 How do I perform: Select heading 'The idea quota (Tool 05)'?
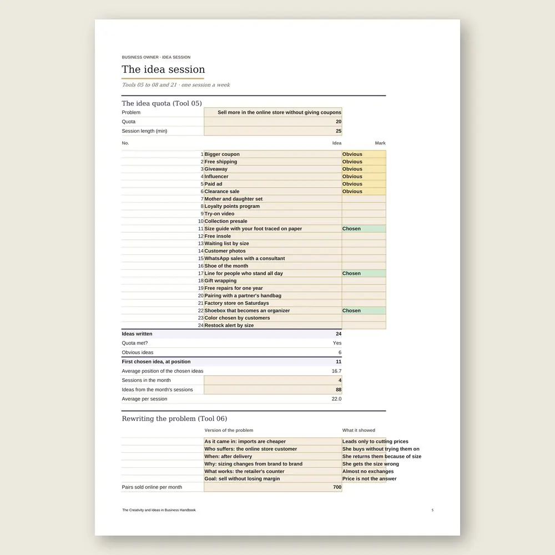[x=162, y=103]
